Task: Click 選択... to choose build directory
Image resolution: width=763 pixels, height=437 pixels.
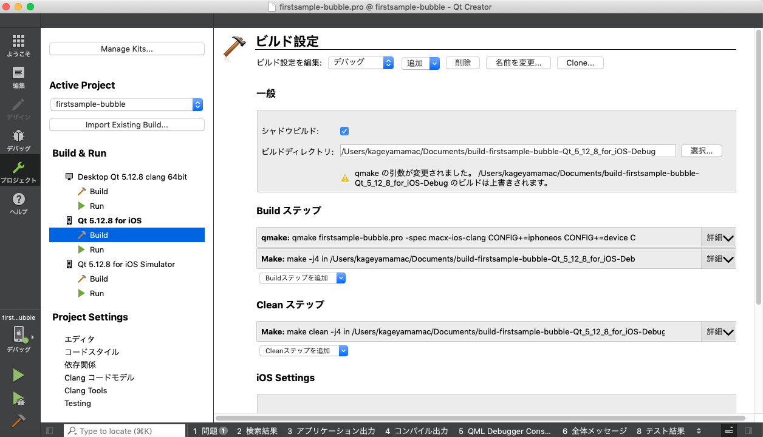Action: pyautogui.click(x=702, y=151)
